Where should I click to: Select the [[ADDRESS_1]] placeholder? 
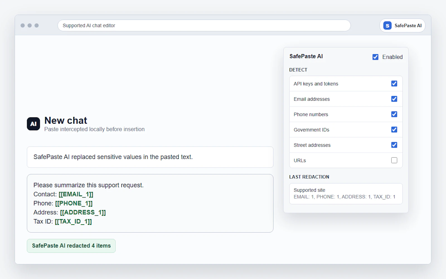[x=83, y=212]
